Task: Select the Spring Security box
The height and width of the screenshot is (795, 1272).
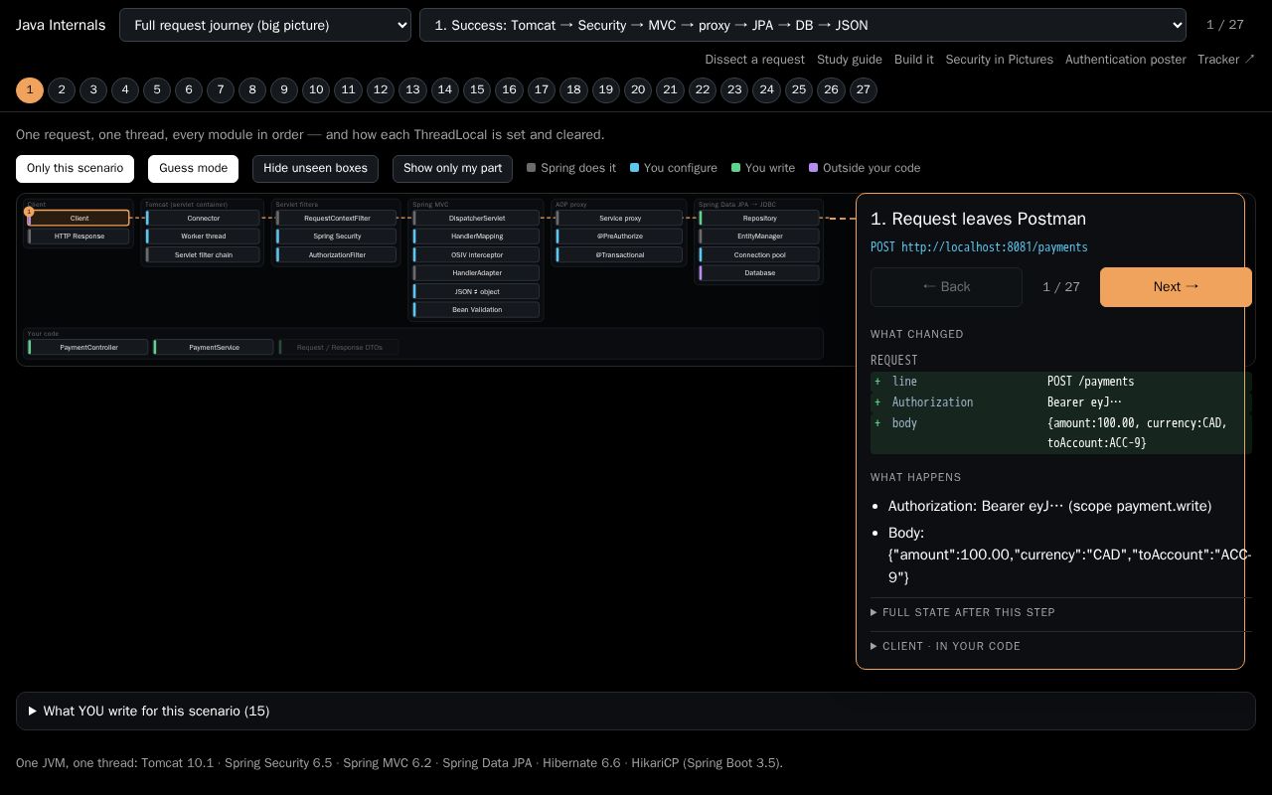Action: [x=337, y=237]
